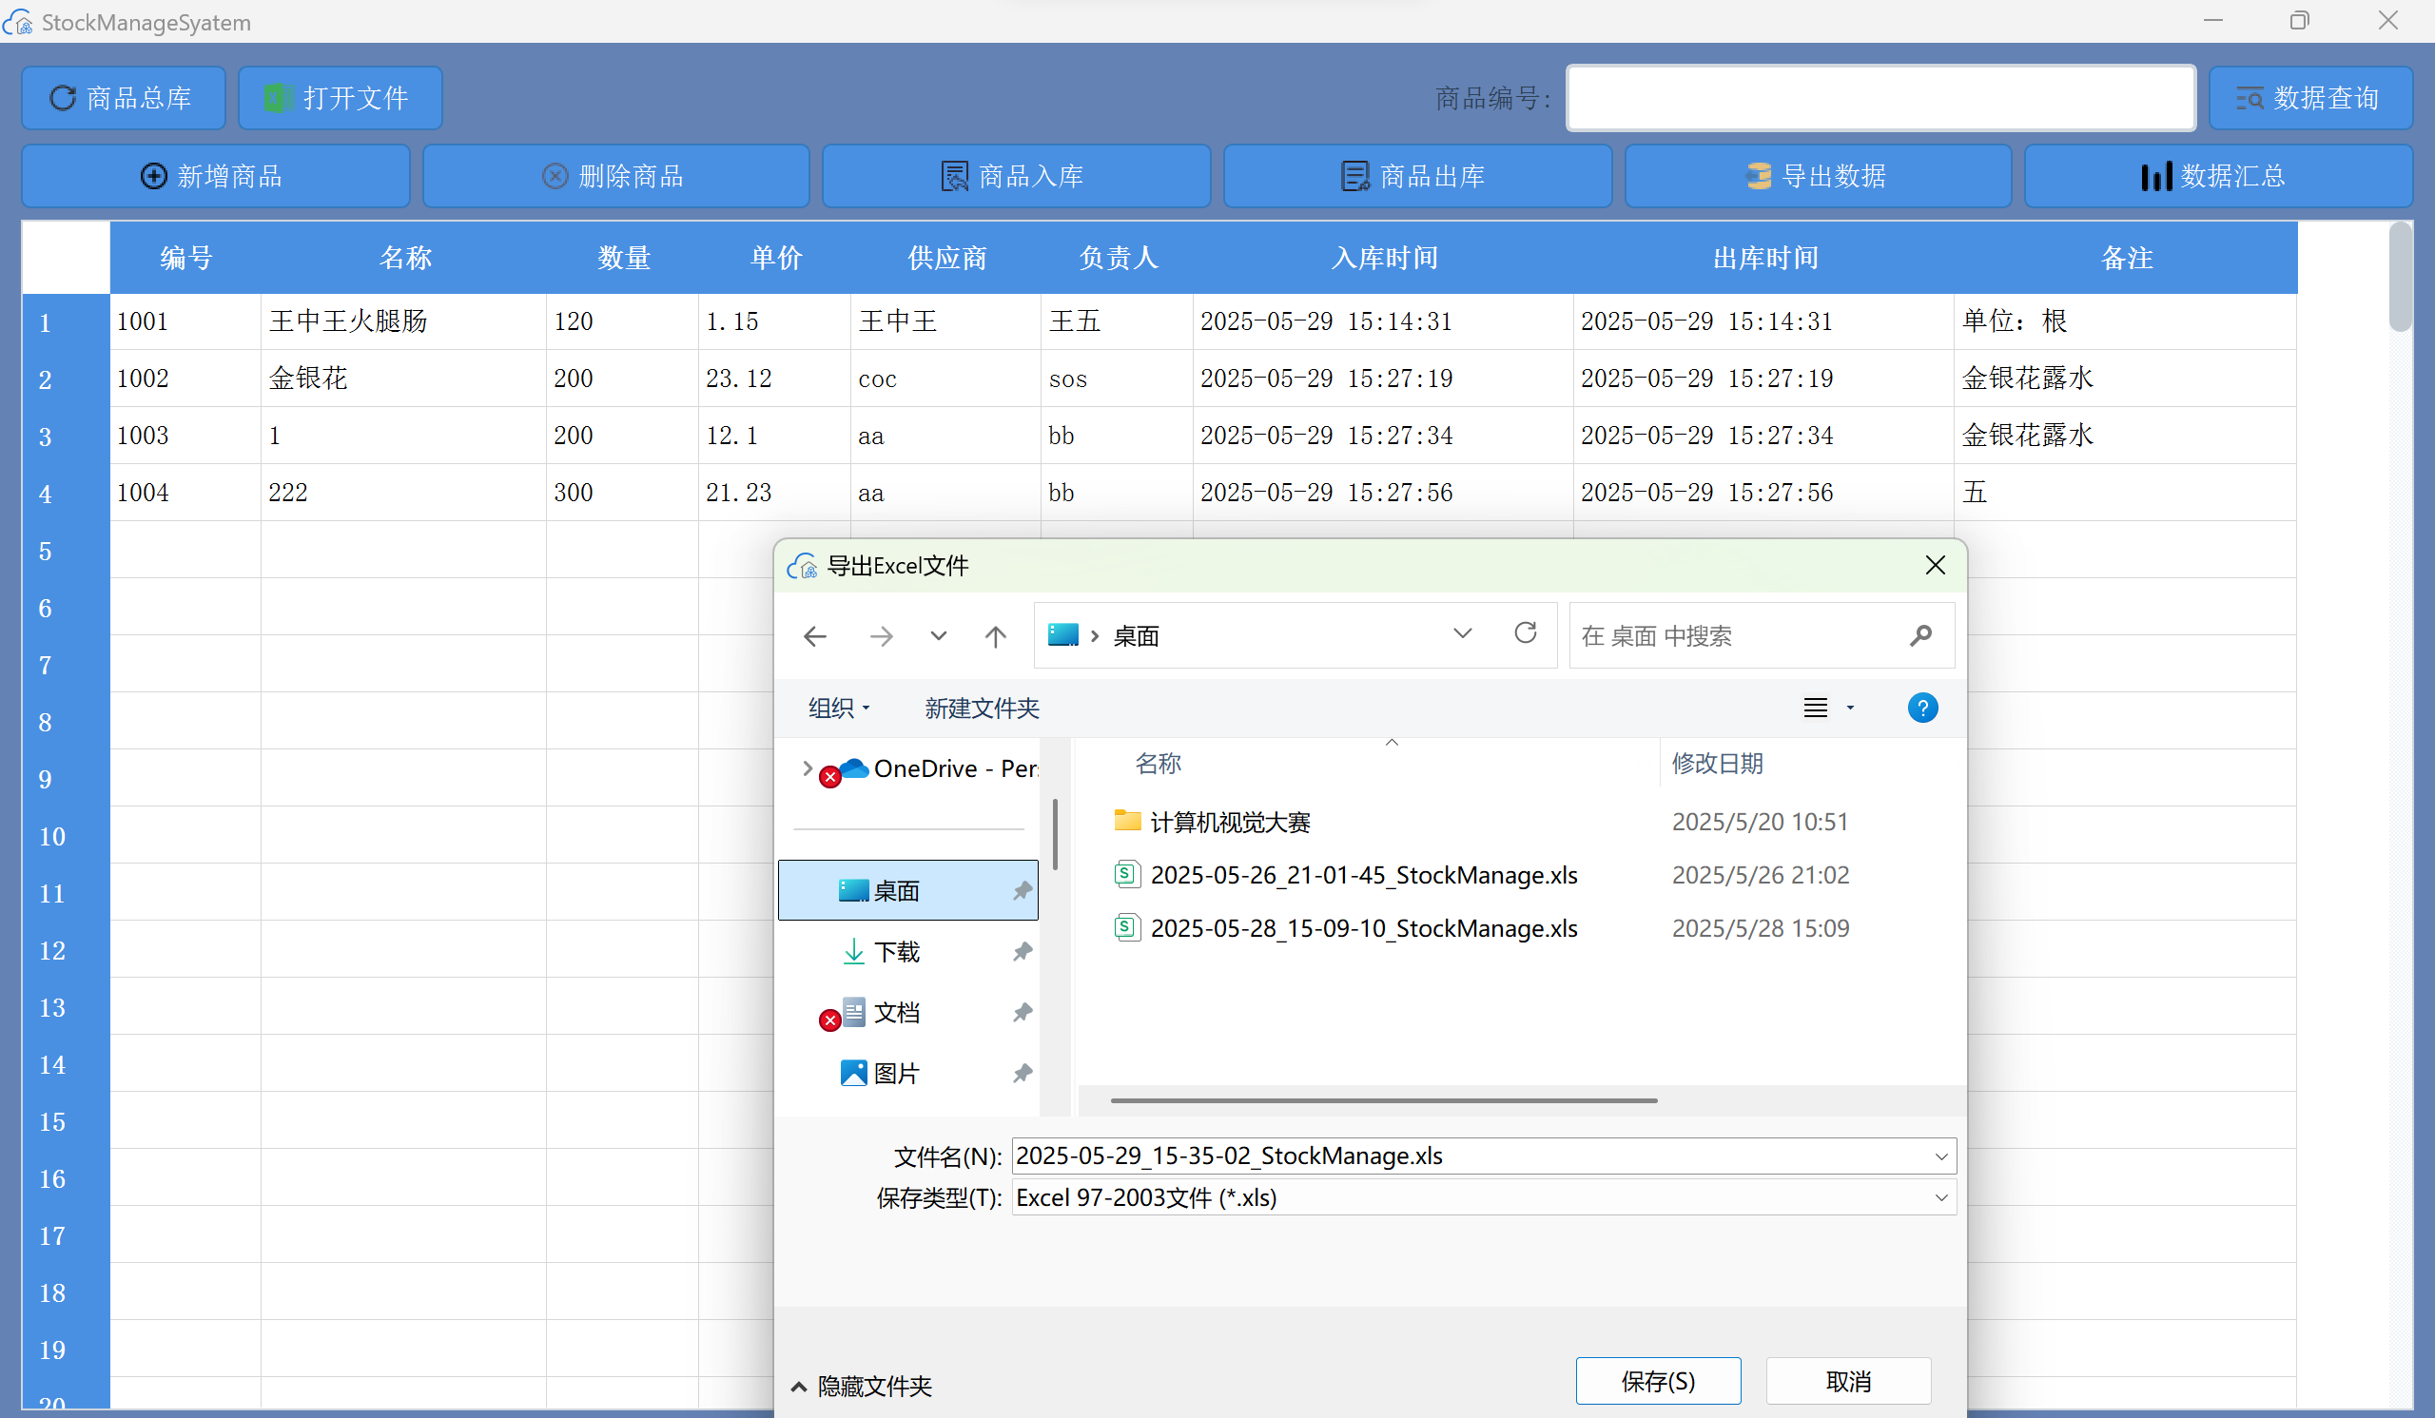Click 新建文件夹 to create a folder
This screenshot has width=2435, height=1418.
(980, 708)
